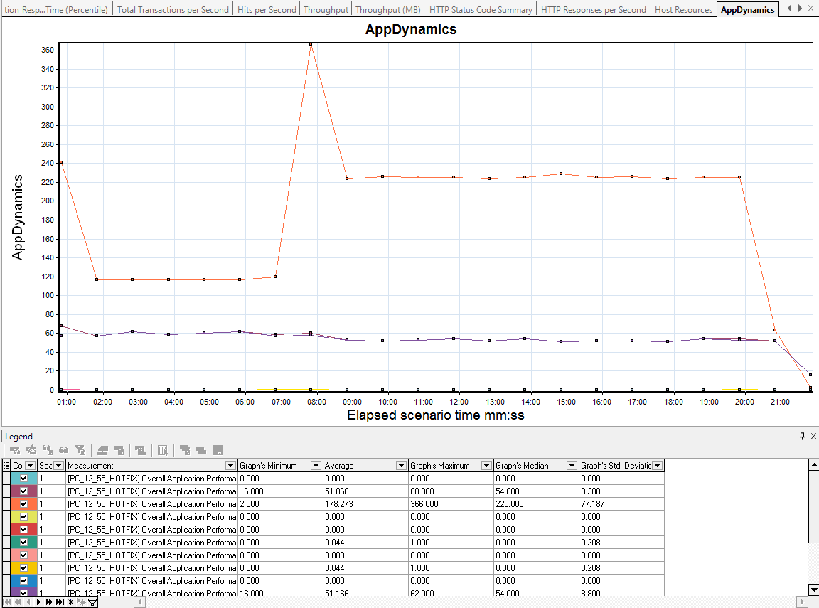Expand the Average column filter dropdown
The height and width of the screenshot is (608, 819).
coord(401,465)
